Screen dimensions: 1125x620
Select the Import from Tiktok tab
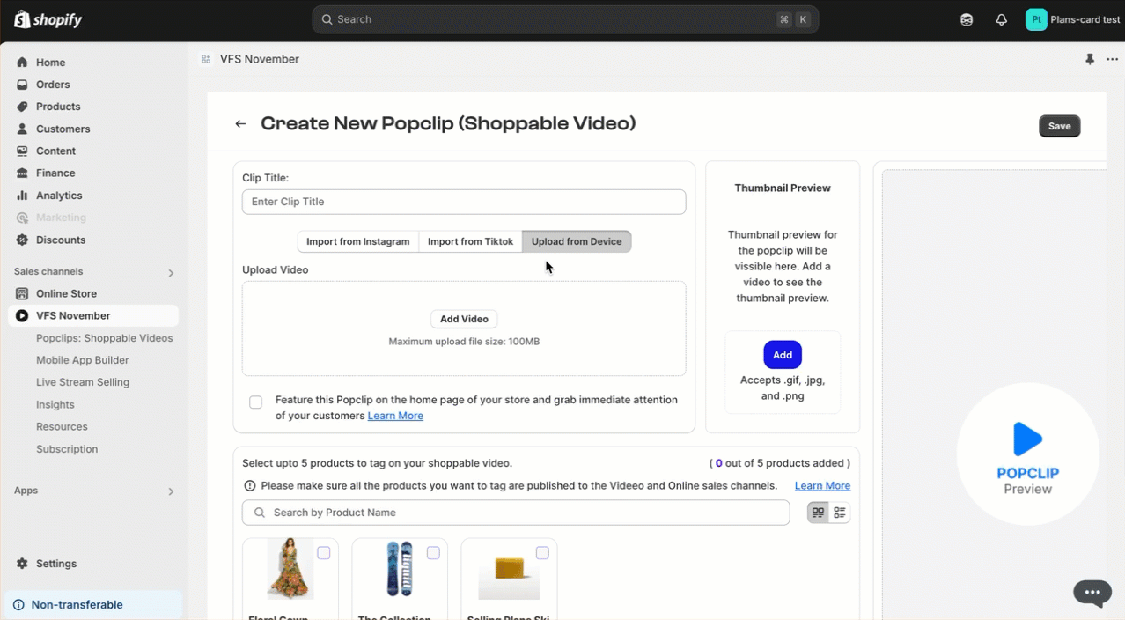[x=470, y=241]
